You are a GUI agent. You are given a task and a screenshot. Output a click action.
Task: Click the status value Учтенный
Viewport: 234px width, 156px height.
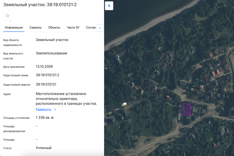43,148
